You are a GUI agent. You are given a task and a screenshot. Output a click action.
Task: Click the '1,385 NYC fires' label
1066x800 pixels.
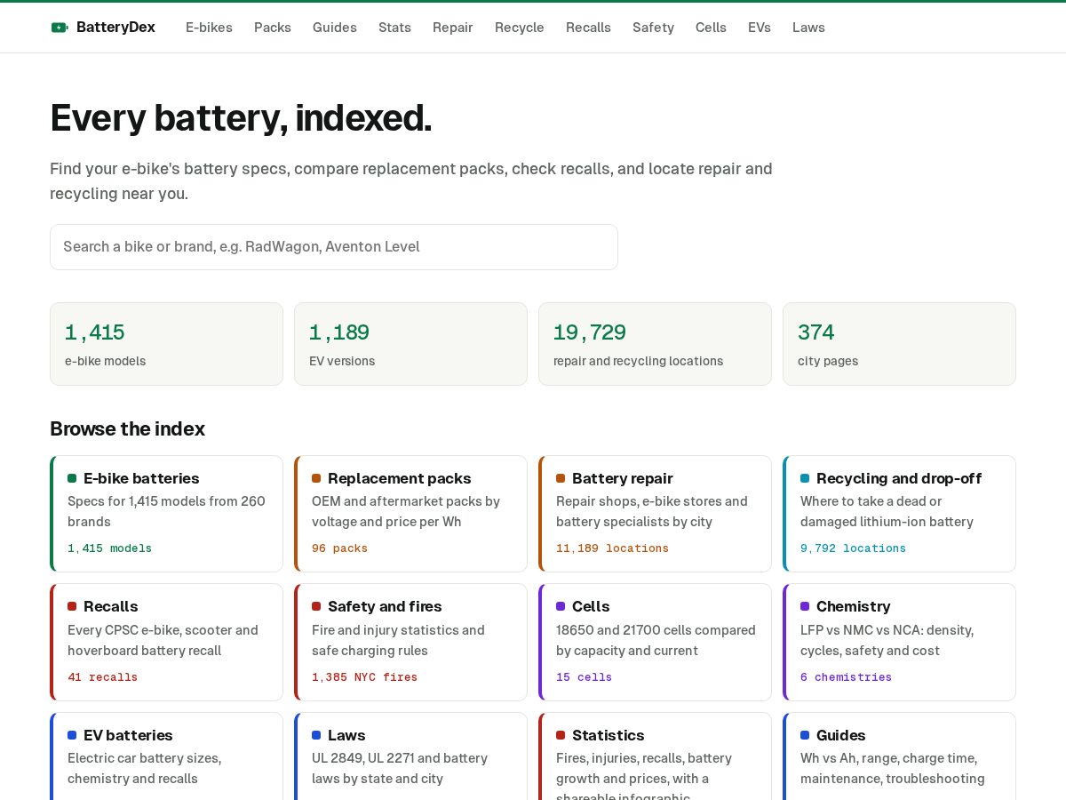(x=364, y=677)
